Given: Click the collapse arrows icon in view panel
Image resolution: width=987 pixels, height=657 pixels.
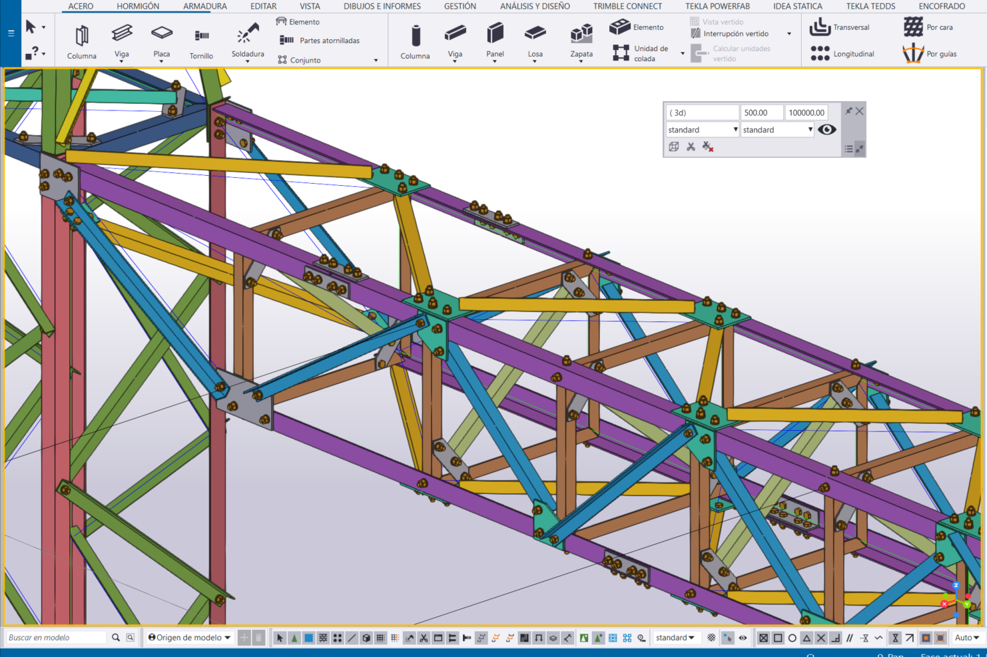Looking at the screenshot, I should tap(860, 149).
